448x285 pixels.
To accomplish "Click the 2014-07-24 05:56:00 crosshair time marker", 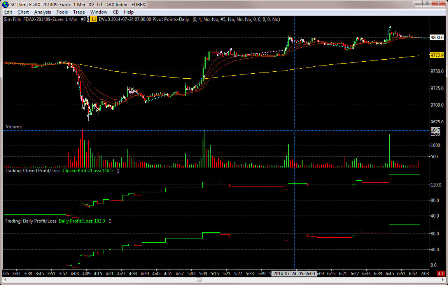I will [x=294, y=274].
